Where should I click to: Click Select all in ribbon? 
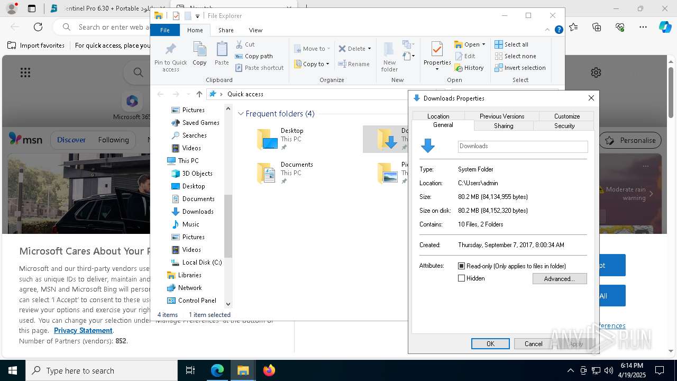(511, 44)
